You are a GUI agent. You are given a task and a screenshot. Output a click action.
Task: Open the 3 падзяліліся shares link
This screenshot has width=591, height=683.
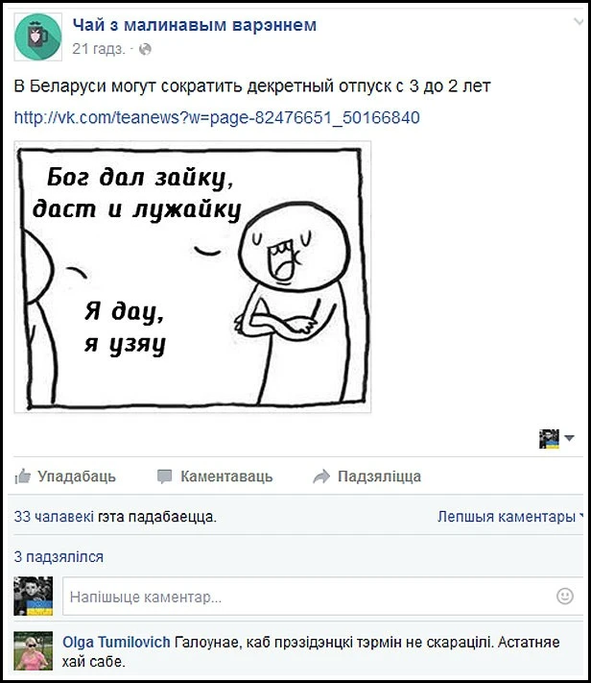(x=59, y=557)
